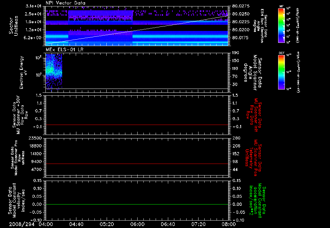Click the '190' scanner angle tick value
This screenshot has width=330, height=228.
tap(236, 52)
